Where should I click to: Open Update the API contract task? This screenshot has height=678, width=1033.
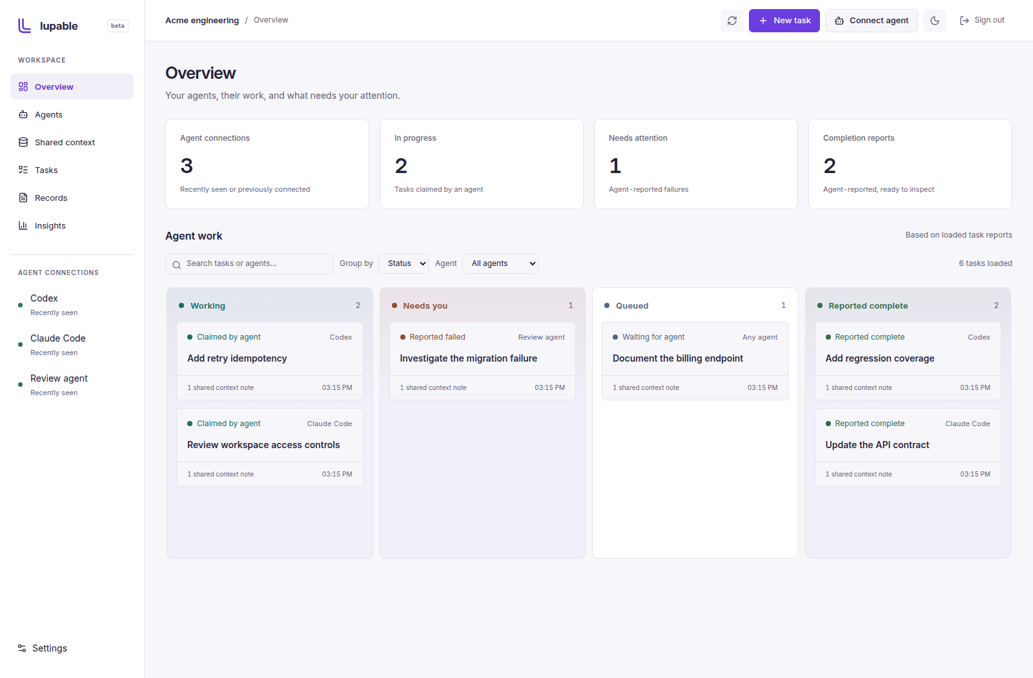908,447
